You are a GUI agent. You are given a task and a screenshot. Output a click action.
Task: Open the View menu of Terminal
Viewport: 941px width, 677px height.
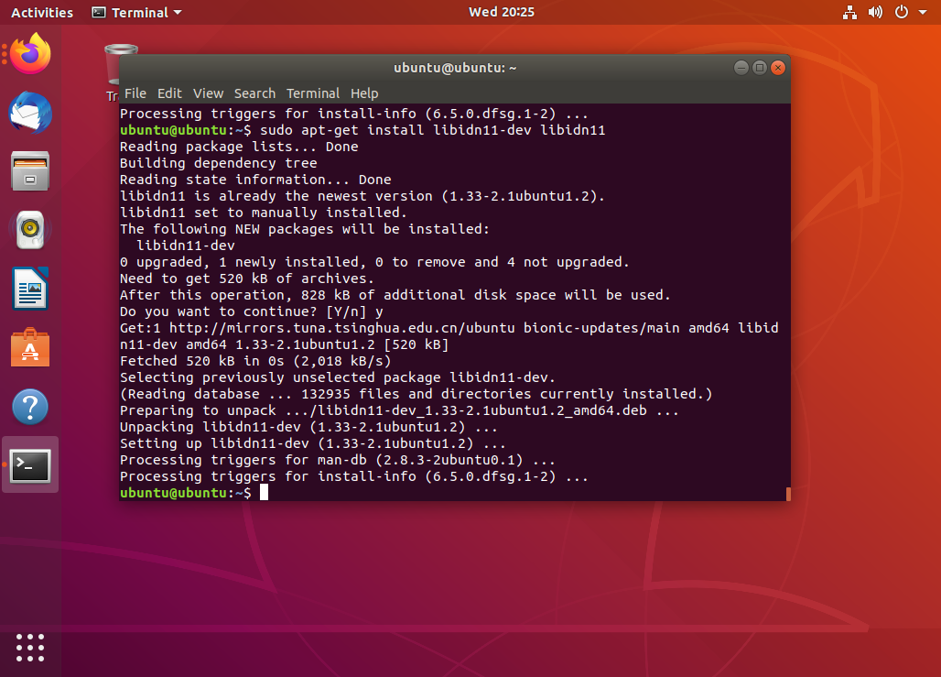tap(208, 93)
